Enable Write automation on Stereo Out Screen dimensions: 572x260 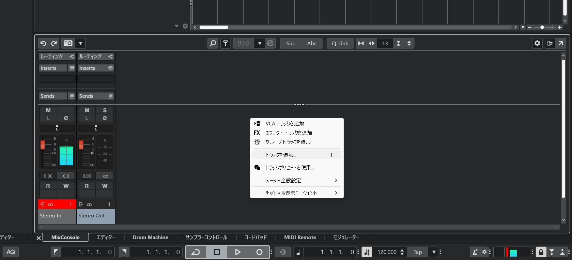point(105,186)
